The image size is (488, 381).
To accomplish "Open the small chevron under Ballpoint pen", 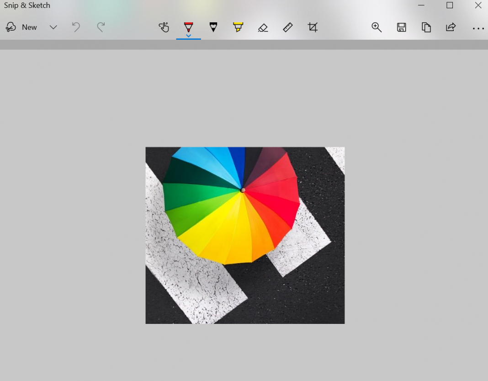I will [188, 36].
